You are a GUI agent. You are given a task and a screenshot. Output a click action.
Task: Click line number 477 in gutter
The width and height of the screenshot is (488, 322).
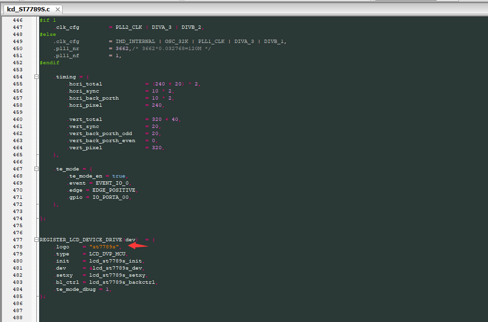click(18, 240)
